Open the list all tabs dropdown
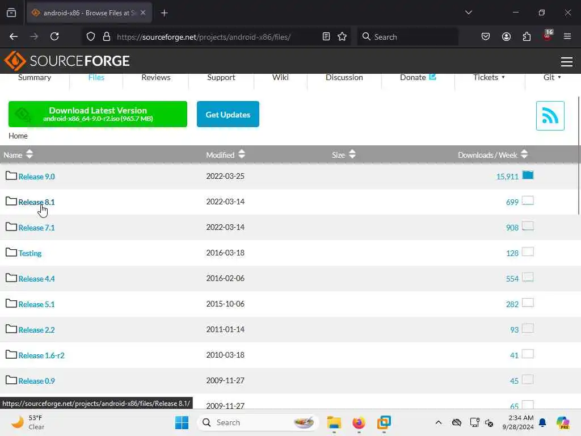 (468, 12)
